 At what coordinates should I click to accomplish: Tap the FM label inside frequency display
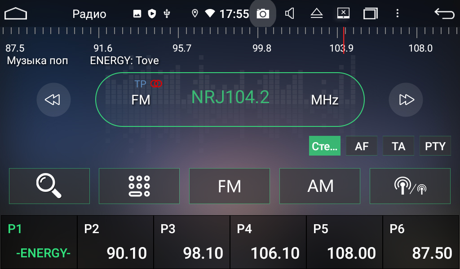[141, 100]
